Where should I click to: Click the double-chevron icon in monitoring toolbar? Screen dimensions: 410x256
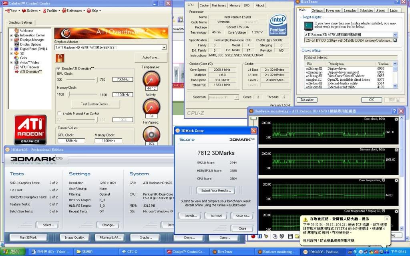(x=281, y=236)
